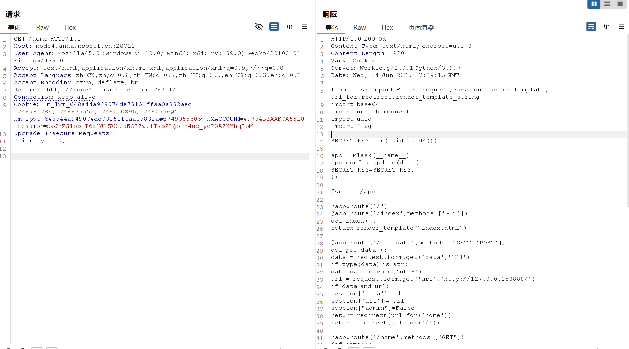The width and height of the screenshot is (629, 349).
Task: Open the response 页面渲染 tab
Action: [x=421, y=28]
